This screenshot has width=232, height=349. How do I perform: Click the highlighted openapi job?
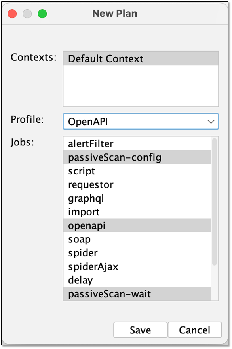137,225
